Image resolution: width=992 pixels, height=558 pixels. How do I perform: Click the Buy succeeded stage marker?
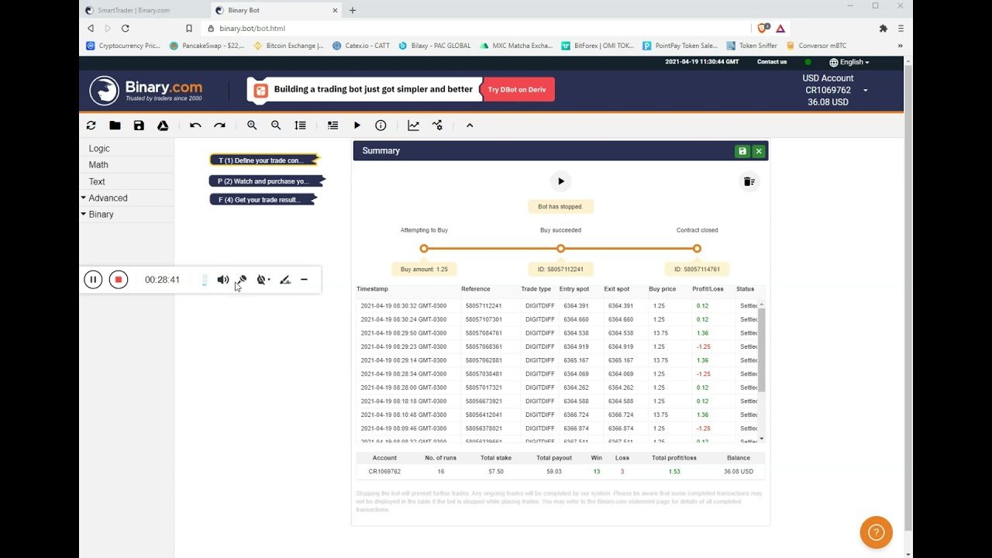(x=560, y=249)
